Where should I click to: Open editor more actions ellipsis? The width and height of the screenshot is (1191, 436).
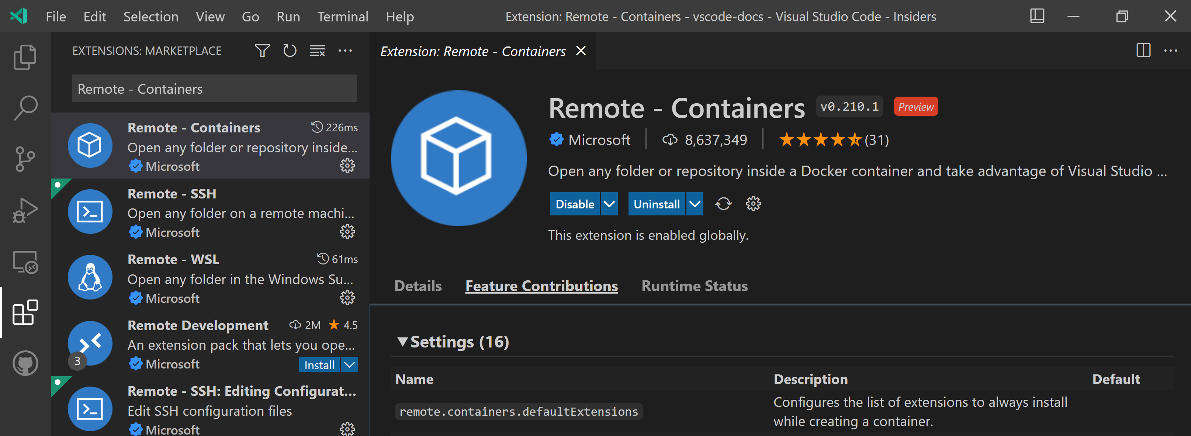click(x=1171, y=51)
